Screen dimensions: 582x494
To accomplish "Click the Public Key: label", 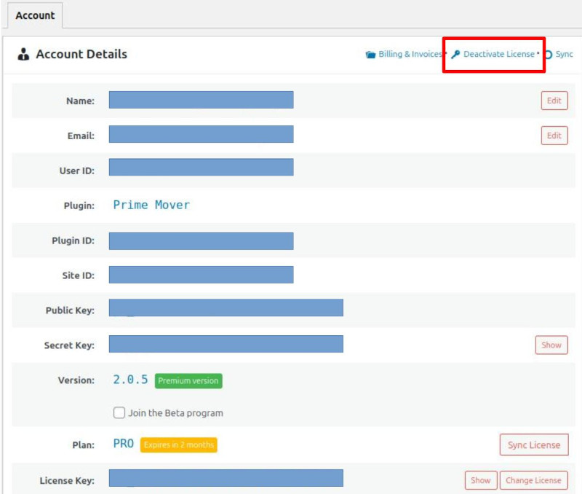I will [x=70, y=310].
